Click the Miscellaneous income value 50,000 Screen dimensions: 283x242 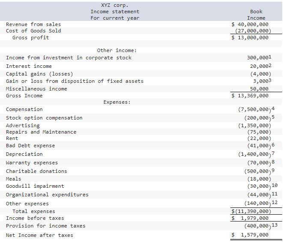(x=259, y=89)
